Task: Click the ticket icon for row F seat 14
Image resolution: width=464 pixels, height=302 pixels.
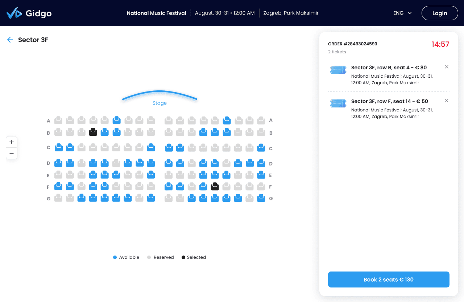Action: coord(338,103)
